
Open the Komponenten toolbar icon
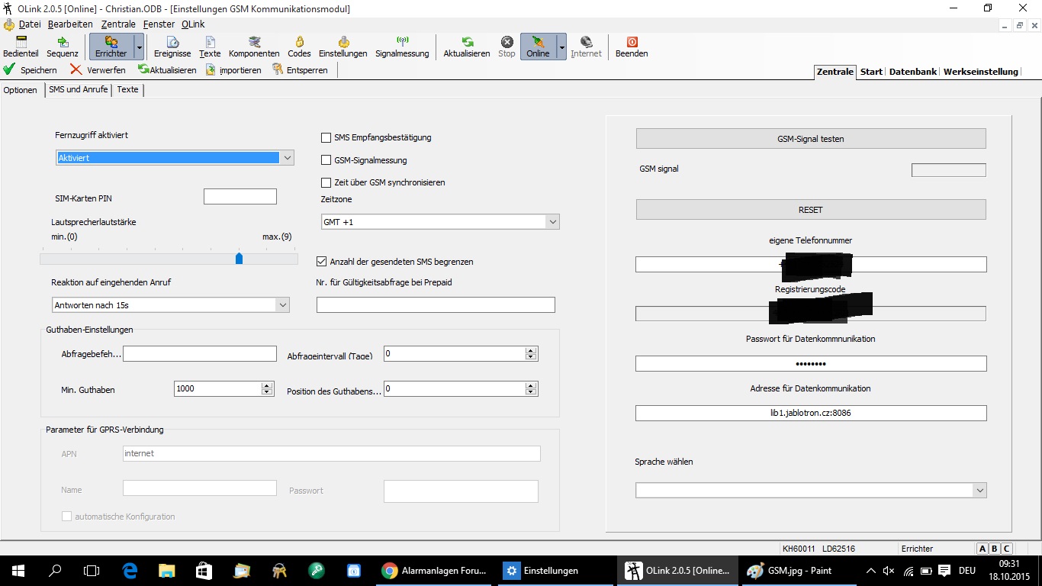coord(254,46)
